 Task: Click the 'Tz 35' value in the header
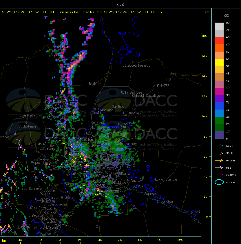[156, 12]
